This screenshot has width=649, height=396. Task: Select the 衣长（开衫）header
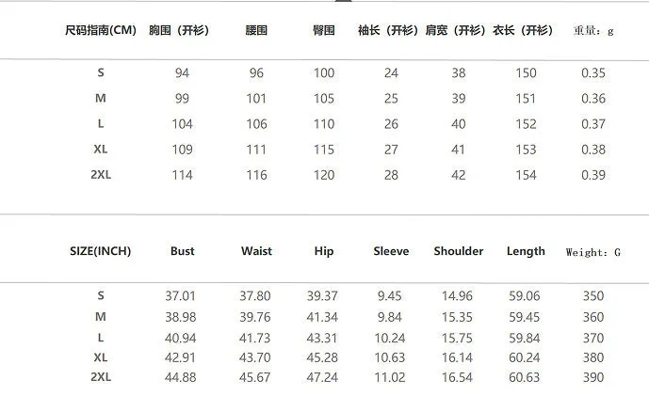tap(523, 30)
